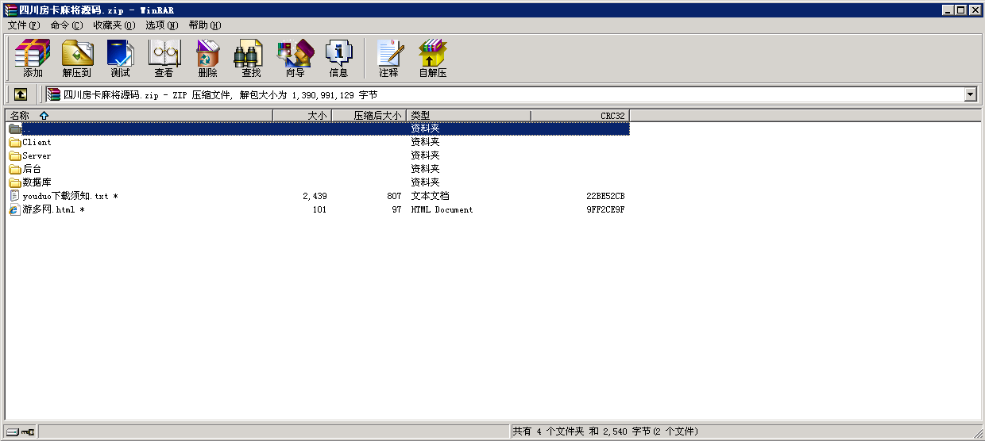
Task: Click the 添加 (Add) toolbar icon
Action: [x=33, y=58]
